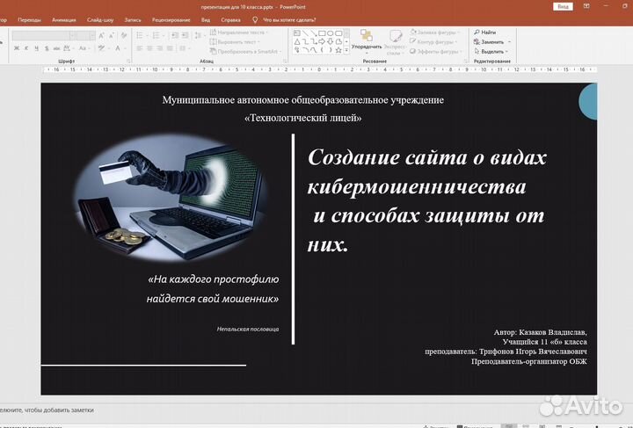633x428 pixels.
Task: Toggle italic (К) formatting
Action: [x=26, y=48]
